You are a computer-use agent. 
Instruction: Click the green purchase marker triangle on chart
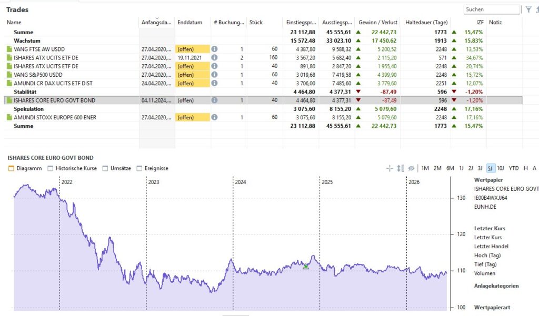[x=306, y=266]
